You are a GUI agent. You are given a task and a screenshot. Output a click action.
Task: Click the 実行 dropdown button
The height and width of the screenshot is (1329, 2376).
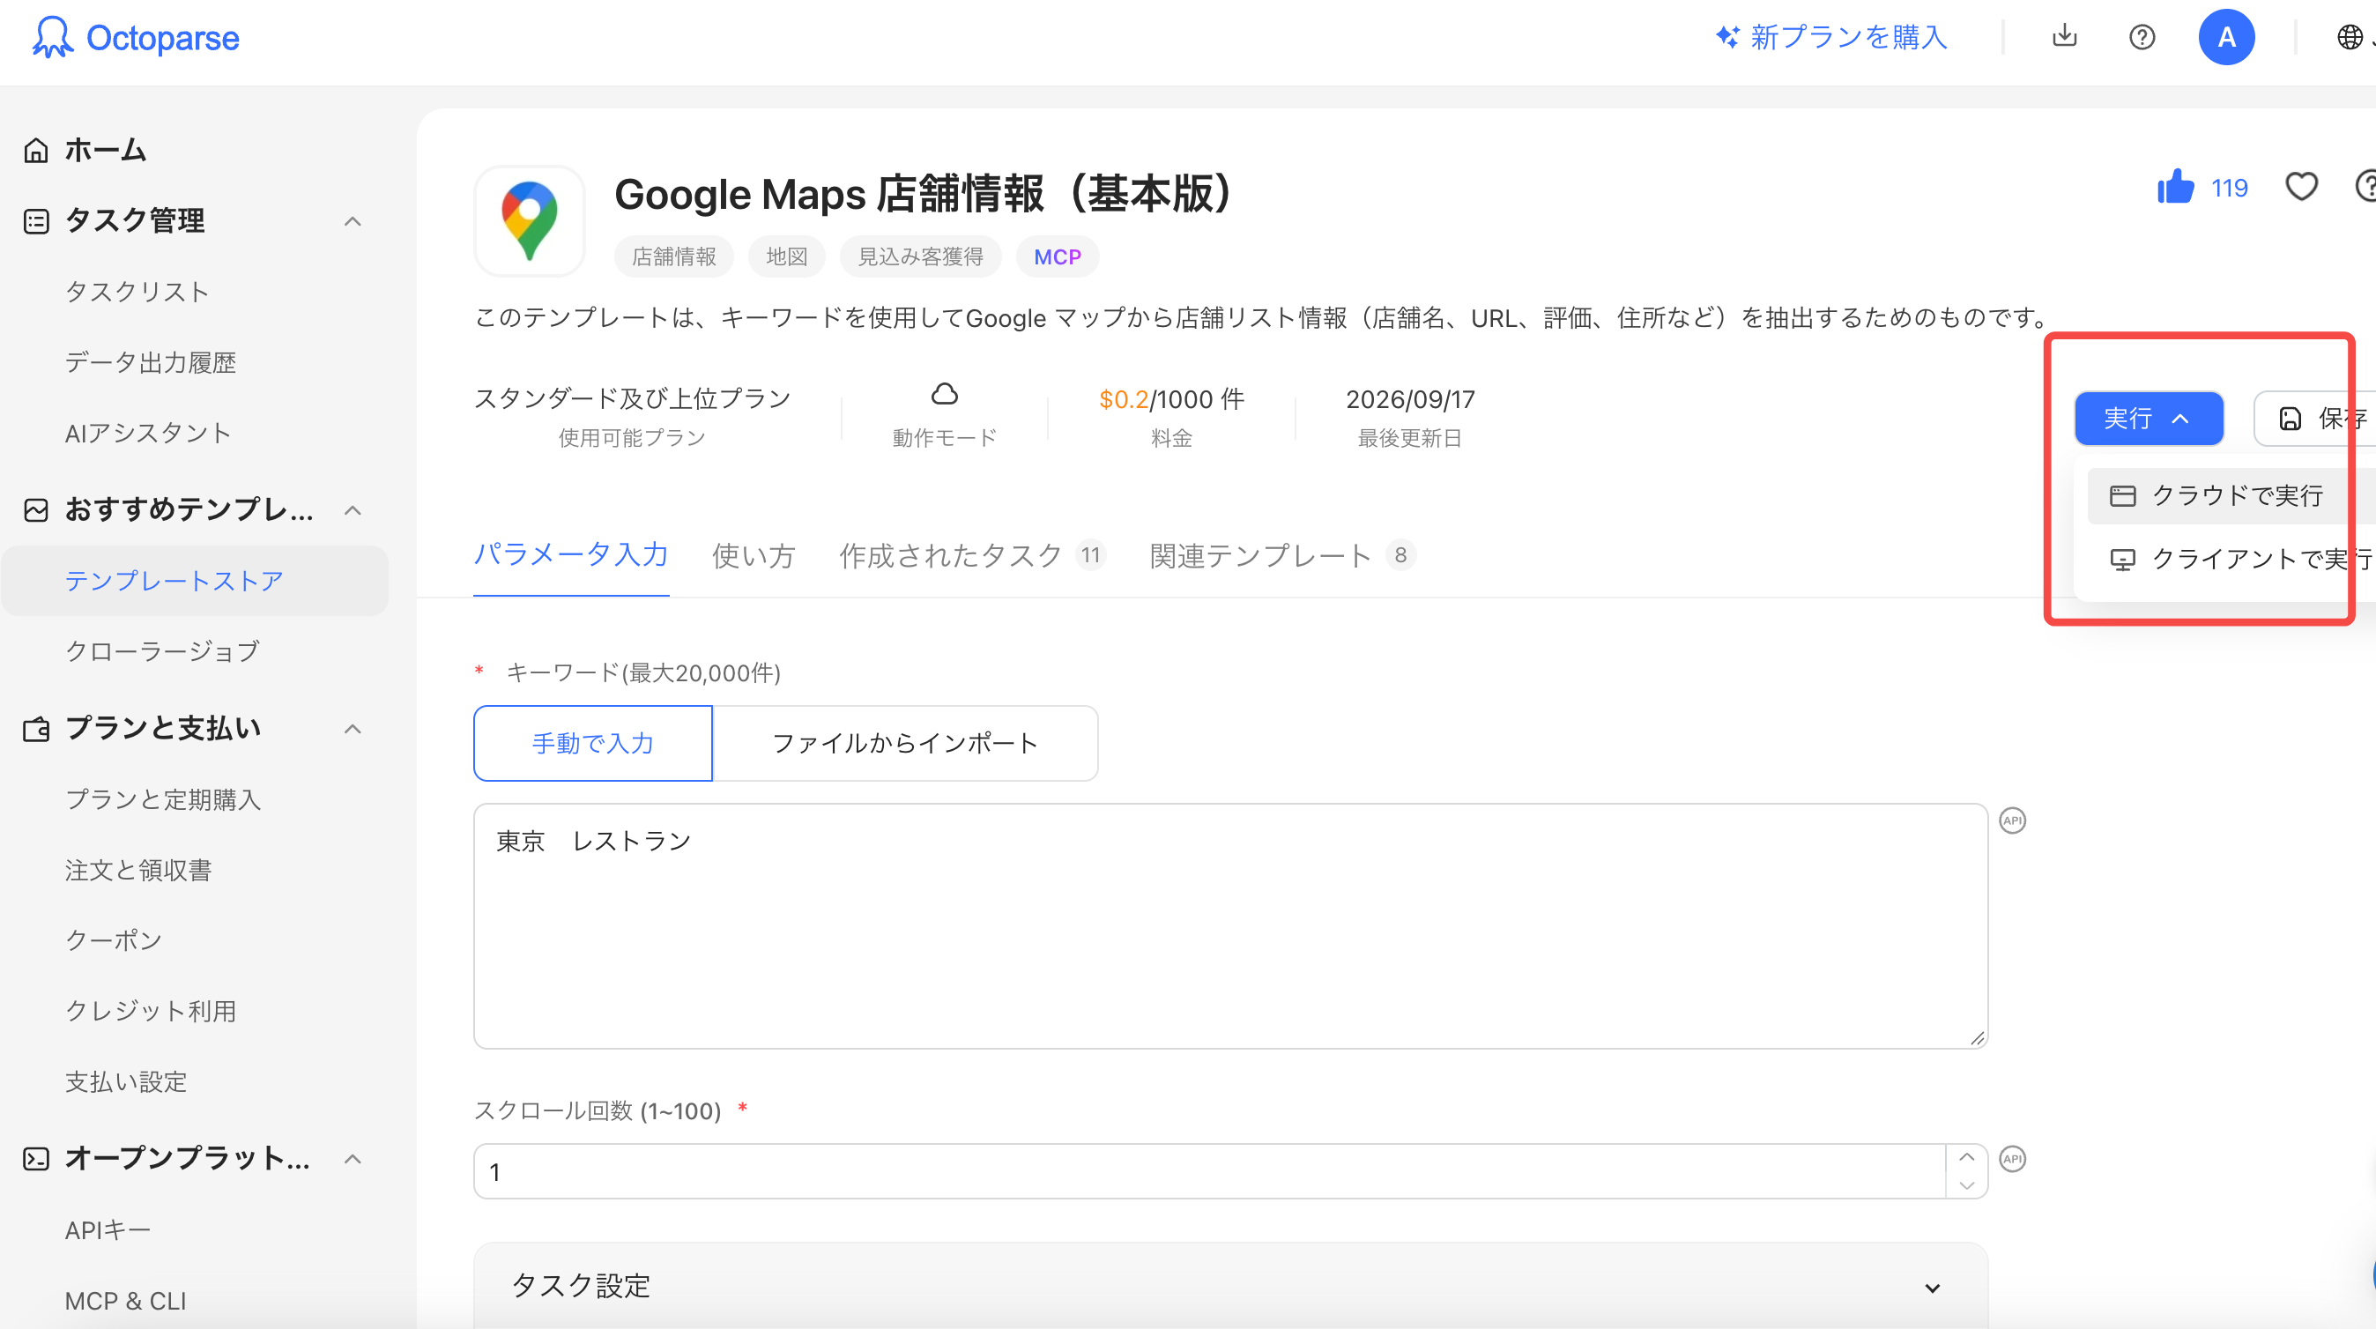2148,419
